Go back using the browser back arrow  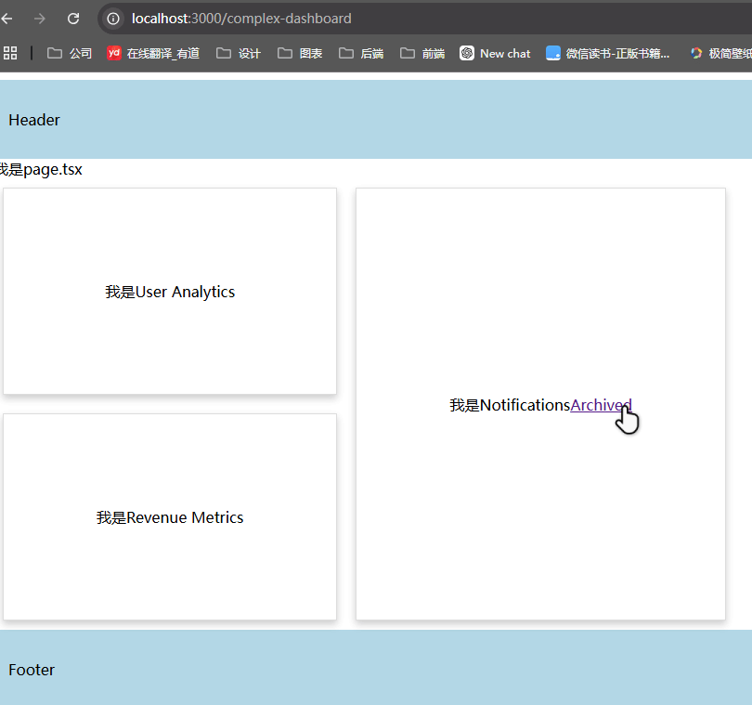6,19
